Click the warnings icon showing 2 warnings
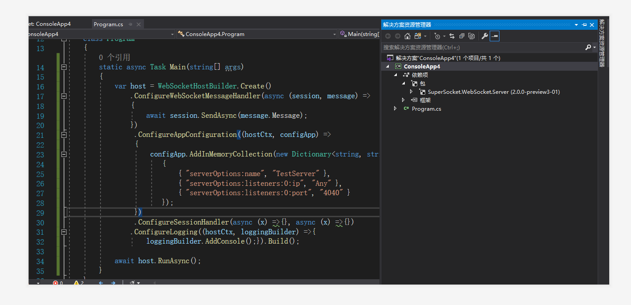Screen dimensions: 631x305 pos(76,283)
